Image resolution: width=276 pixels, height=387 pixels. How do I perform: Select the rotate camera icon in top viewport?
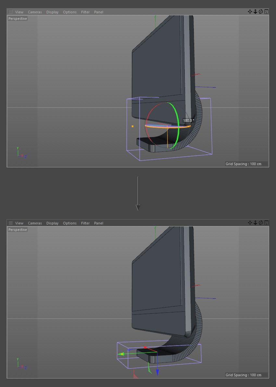[x=260, y=12]
